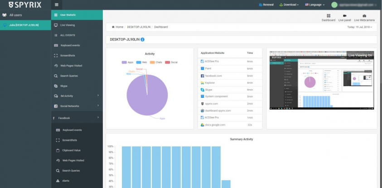Open the Live Viewing screenshot thumbnail
This screenshot has width=382, height=188.
pos(322,80)
